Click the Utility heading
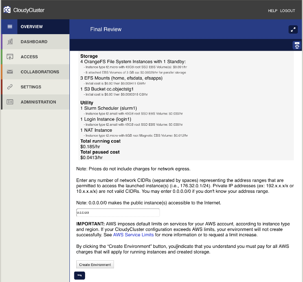The height and width of the screenshot is (282, 303). click(87, 102)
